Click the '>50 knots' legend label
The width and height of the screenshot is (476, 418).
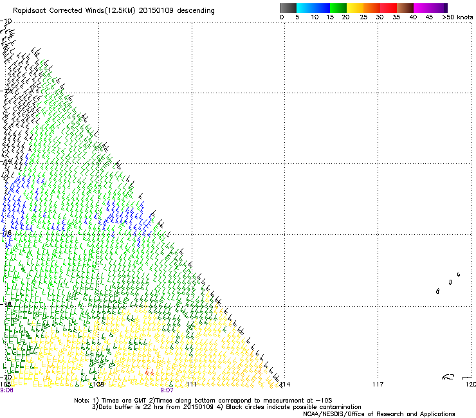[x=457, y=17]
